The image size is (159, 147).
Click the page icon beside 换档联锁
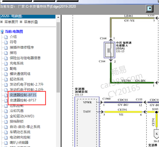pos(6,122)
